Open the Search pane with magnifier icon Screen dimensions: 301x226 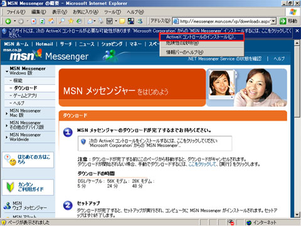click(x=62, y=21)
